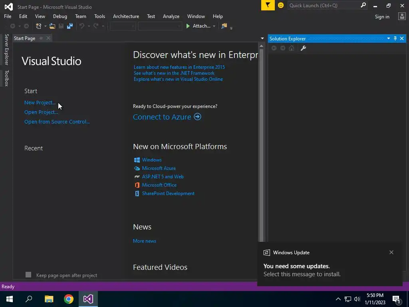Expand the toolbar options overflow arrow
The width and height of the screenshot is (409, 307).
coord(231,28)
